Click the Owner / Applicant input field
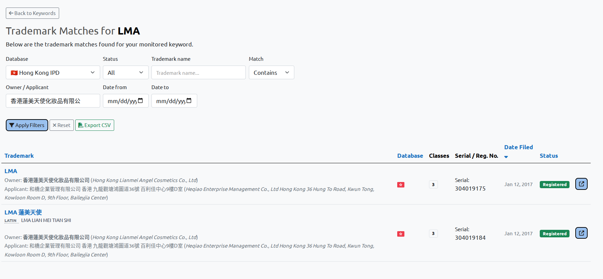 [53, 101]
